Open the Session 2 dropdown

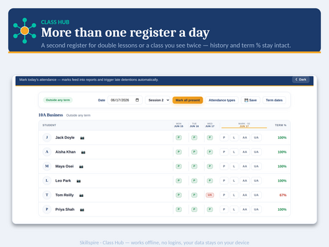tap(158, 100)
